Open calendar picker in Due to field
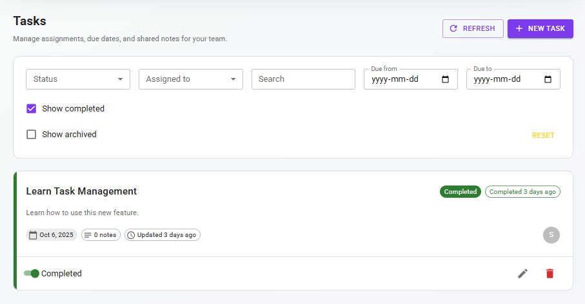Viewport: 585px width, 304px height. 548,79
